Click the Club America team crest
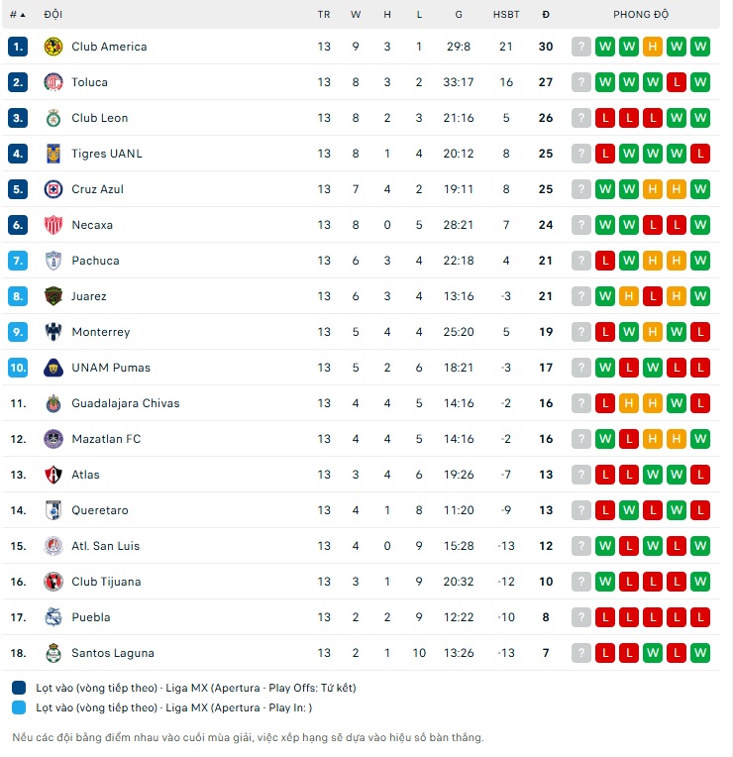Screen dimensions: 733x757 [53, 47]
